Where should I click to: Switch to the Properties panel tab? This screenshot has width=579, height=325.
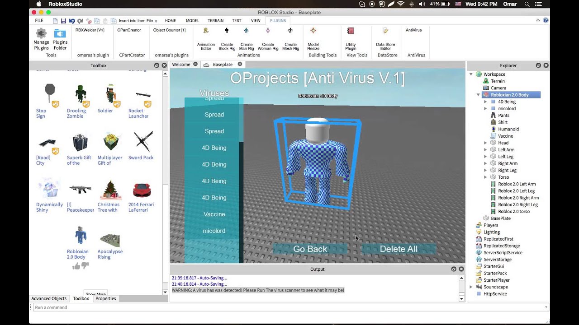(x=105, y=298)
